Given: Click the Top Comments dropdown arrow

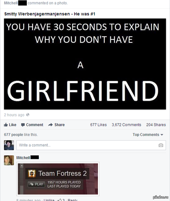Looking at the screenshot, I should (162, 135).
